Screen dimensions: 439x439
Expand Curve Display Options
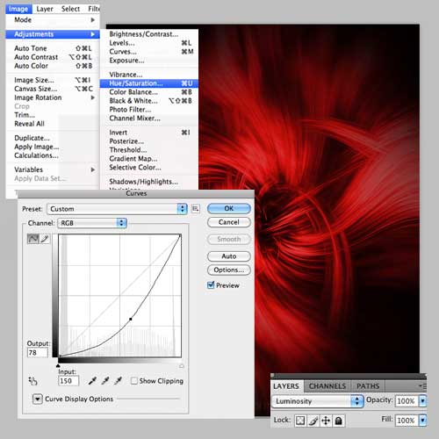pos(38,399)
